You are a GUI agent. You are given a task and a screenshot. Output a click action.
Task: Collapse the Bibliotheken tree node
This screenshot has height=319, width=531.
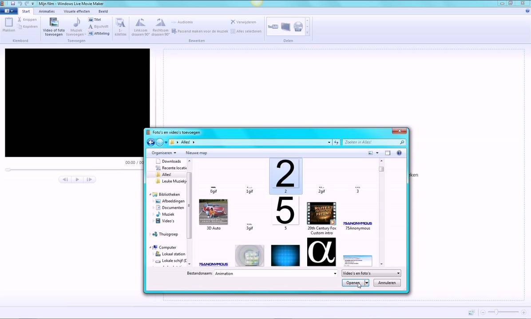click(x=150, y=195)
